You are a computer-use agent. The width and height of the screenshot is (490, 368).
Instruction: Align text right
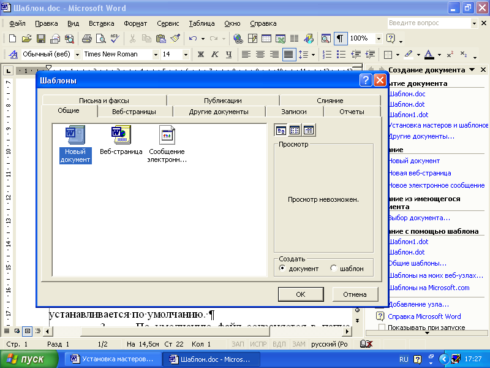(x=274, y=55)
